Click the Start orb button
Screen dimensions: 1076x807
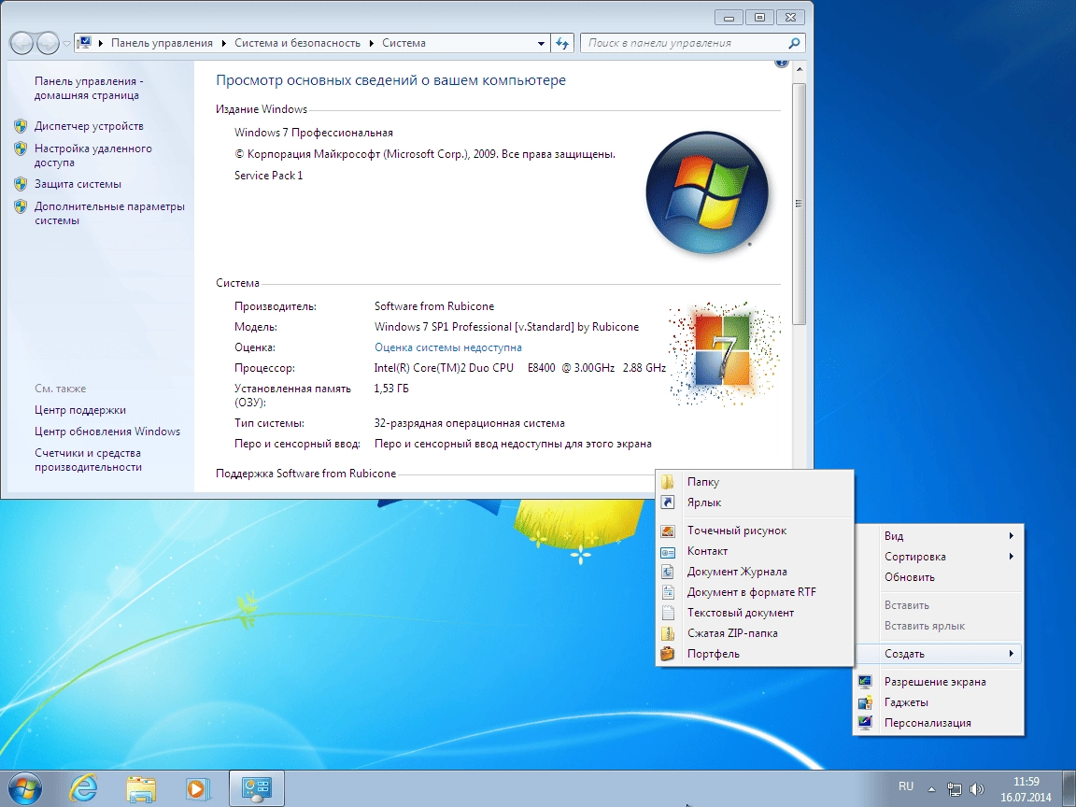tap(23, 788)
